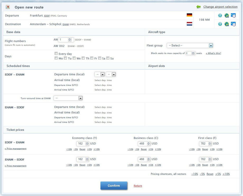
Task: Open the flight schedule clock icon for Frankfurt
Action: click(x=233, y=16)
